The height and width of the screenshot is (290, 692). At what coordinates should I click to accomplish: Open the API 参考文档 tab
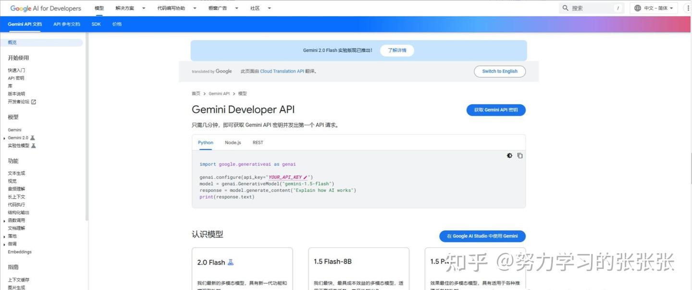(x=66, y=24)
